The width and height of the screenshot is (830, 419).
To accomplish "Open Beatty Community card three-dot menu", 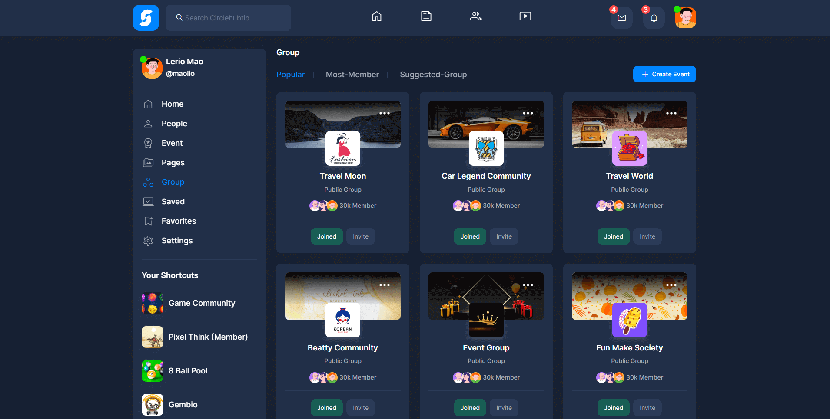I will click(x=385, y=285).
